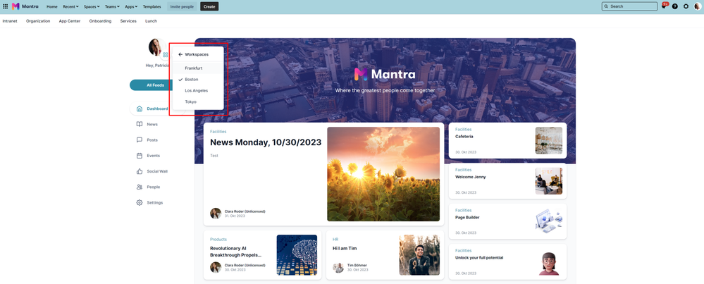Viewport: 704px width, 284px height.
Task: Click into the Search field
Action: click(x=629, y=6)
